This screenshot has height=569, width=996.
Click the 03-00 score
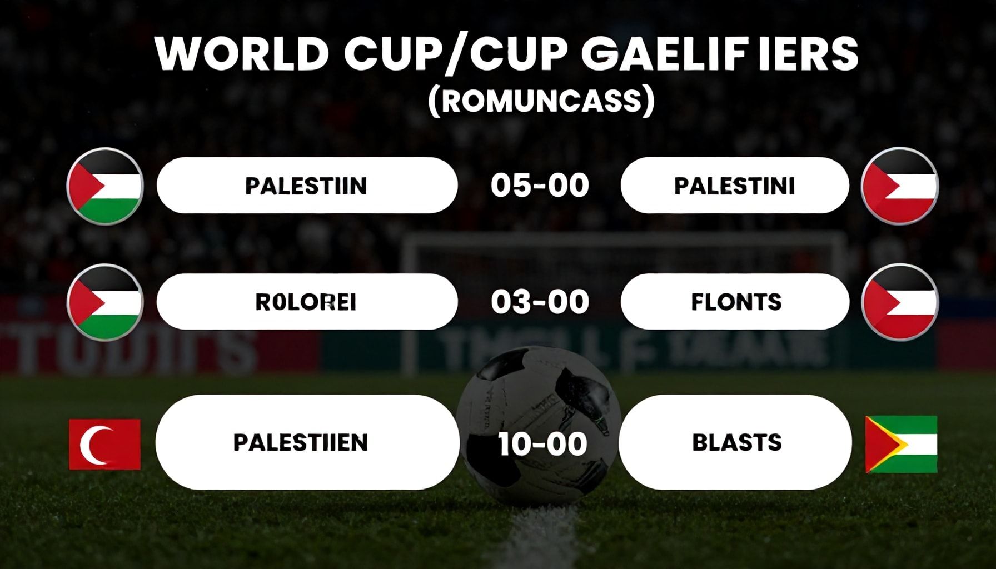coord(540,302)
